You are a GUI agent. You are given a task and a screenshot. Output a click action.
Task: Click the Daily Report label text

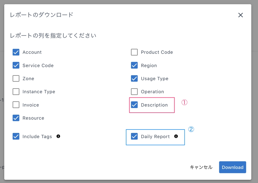pyautogui.click(x=155, y=137)
